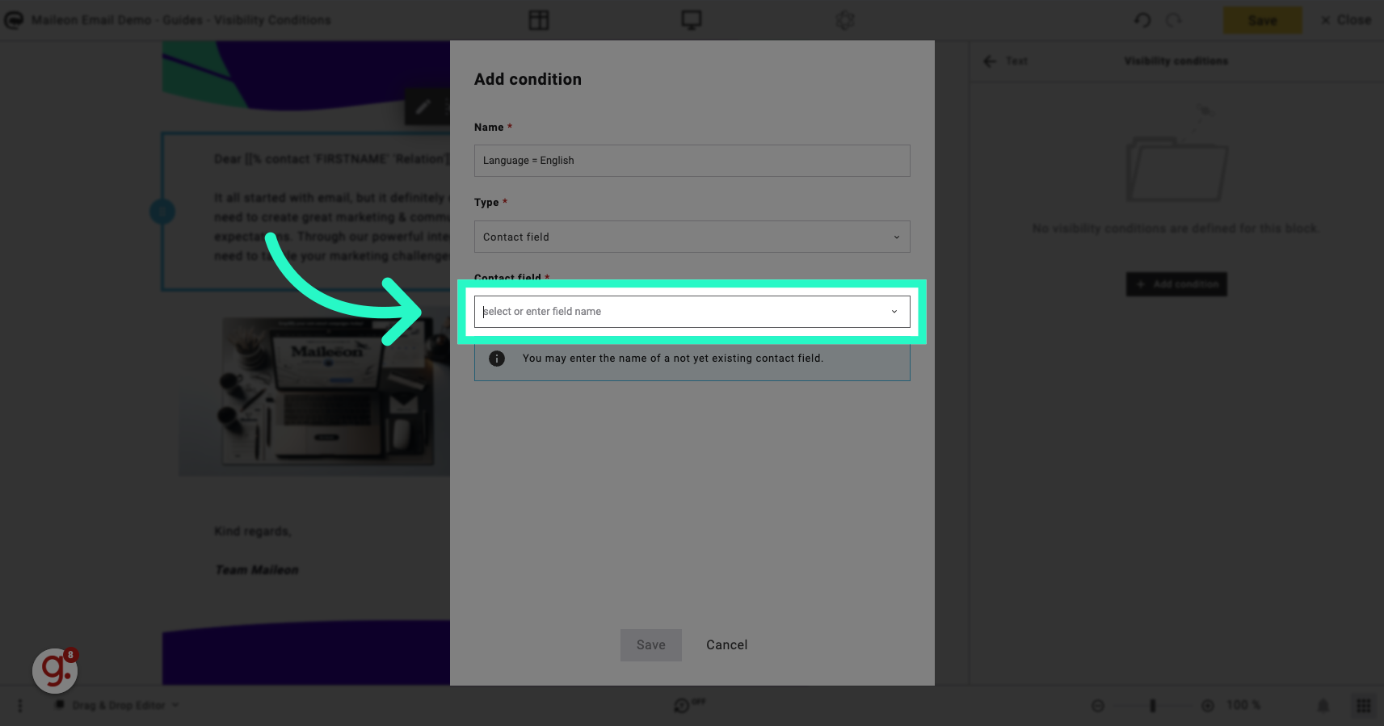Open the grid apps icon in bottom bar
Screen dimensions: 1384x726
1363,706
